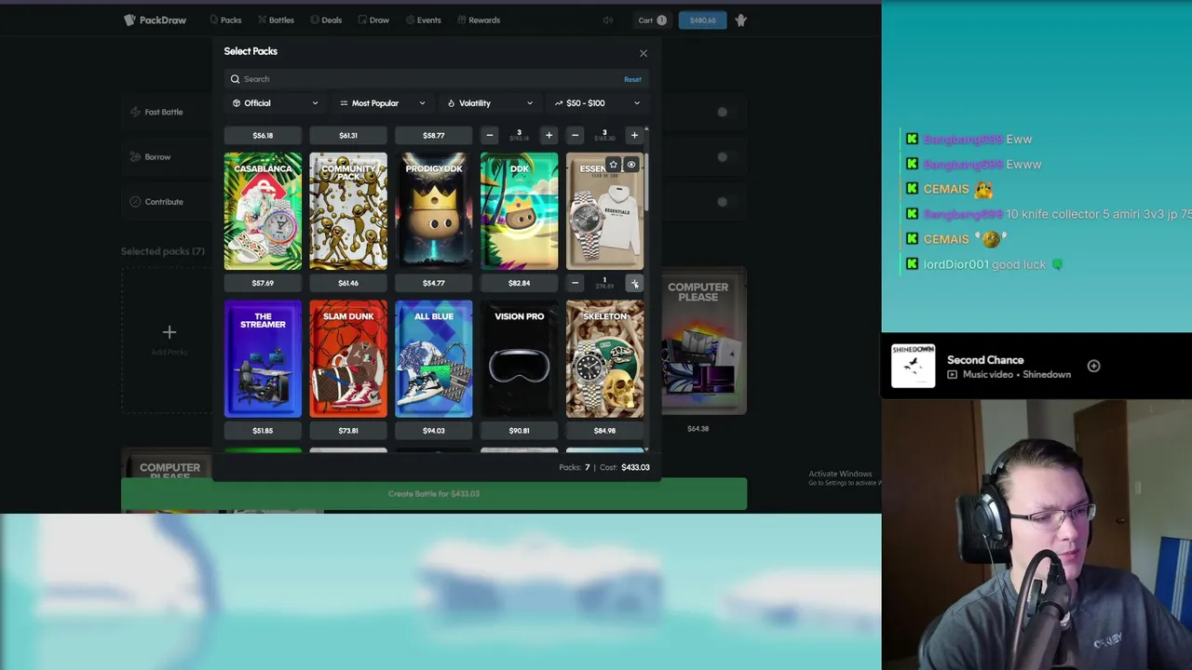Add the All Blue pack at $94.03
This screenshot has width=1192, height=670.
[x=434, y=431]
